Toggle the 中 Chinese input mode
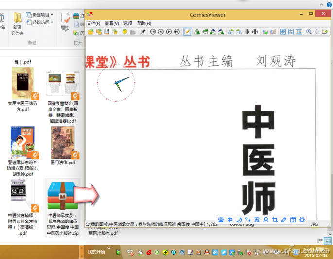The height and width of the screenshot is (259, 333). click(230, 220)
